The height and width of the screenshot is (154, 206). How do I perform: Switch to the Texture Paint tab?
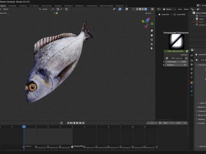point(46,6)
